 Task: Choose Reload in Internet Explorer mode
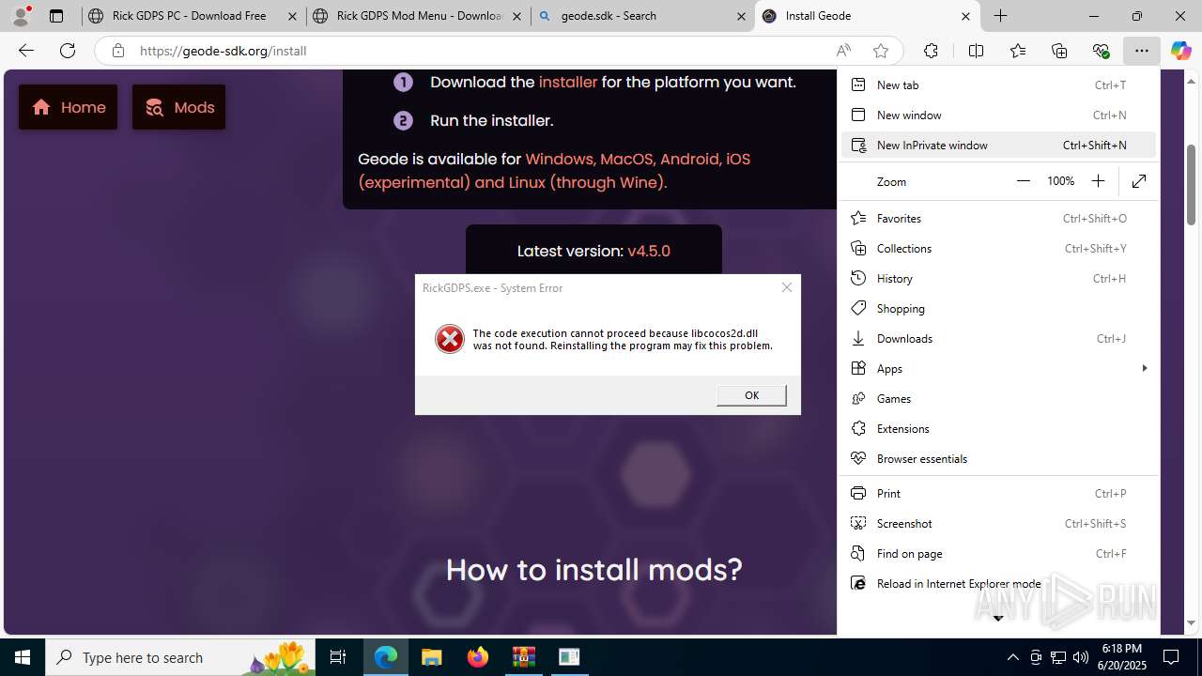[997, 583]
